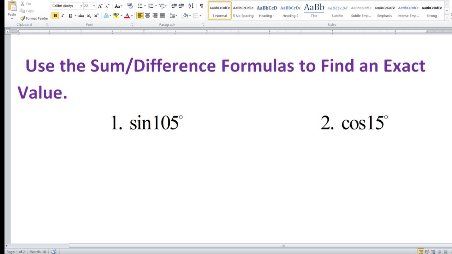Screen dimensions: 452x254
Task: Click the tab selector at ruler's left
Action: pyautogui.click(x=8, y=31)
